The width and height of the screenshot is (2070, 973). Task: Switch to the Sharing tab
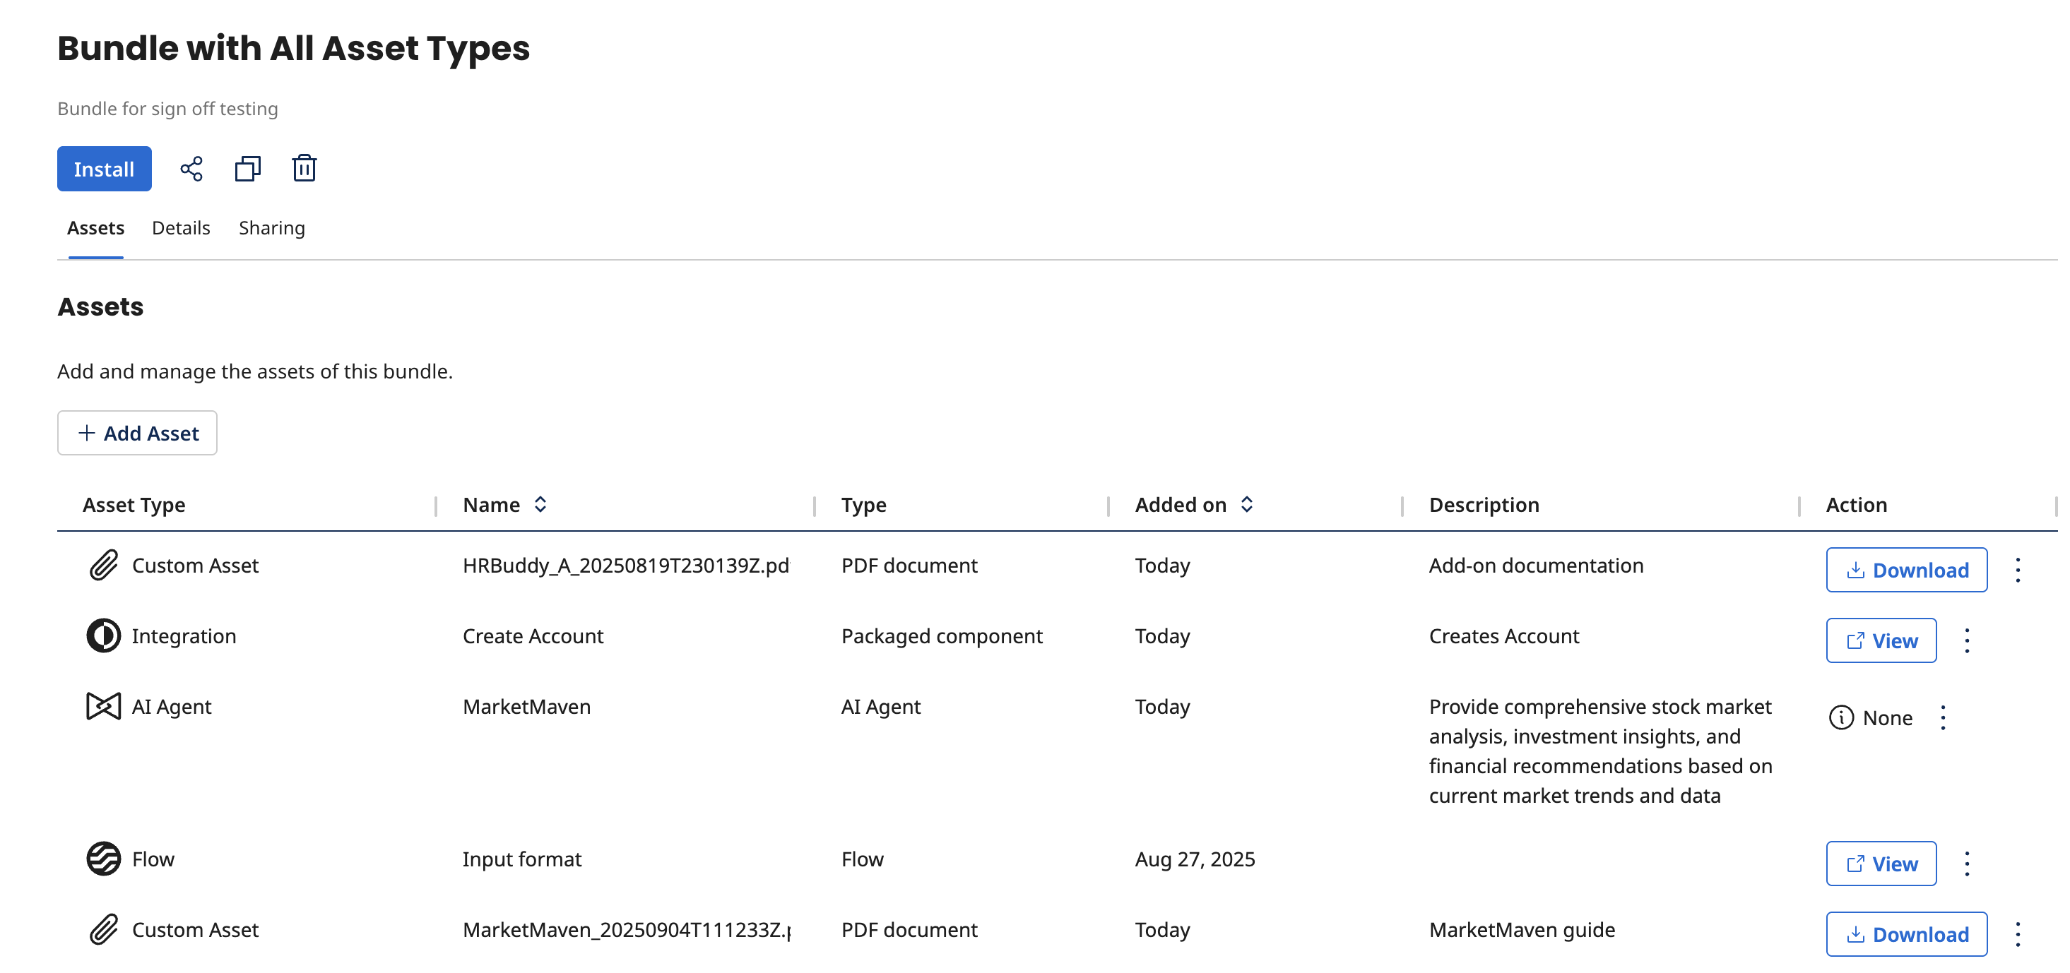(271, 228)
